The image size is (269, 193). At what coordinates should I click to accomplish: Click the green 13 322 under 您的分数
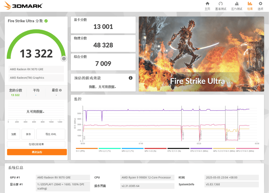15,95
